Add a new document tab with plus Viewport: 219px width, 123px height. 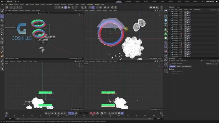(18, 1)
